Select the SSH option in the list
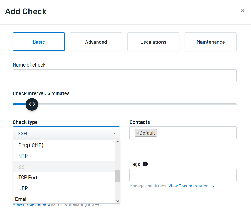The image size is (251, 213). click(23, 166)
